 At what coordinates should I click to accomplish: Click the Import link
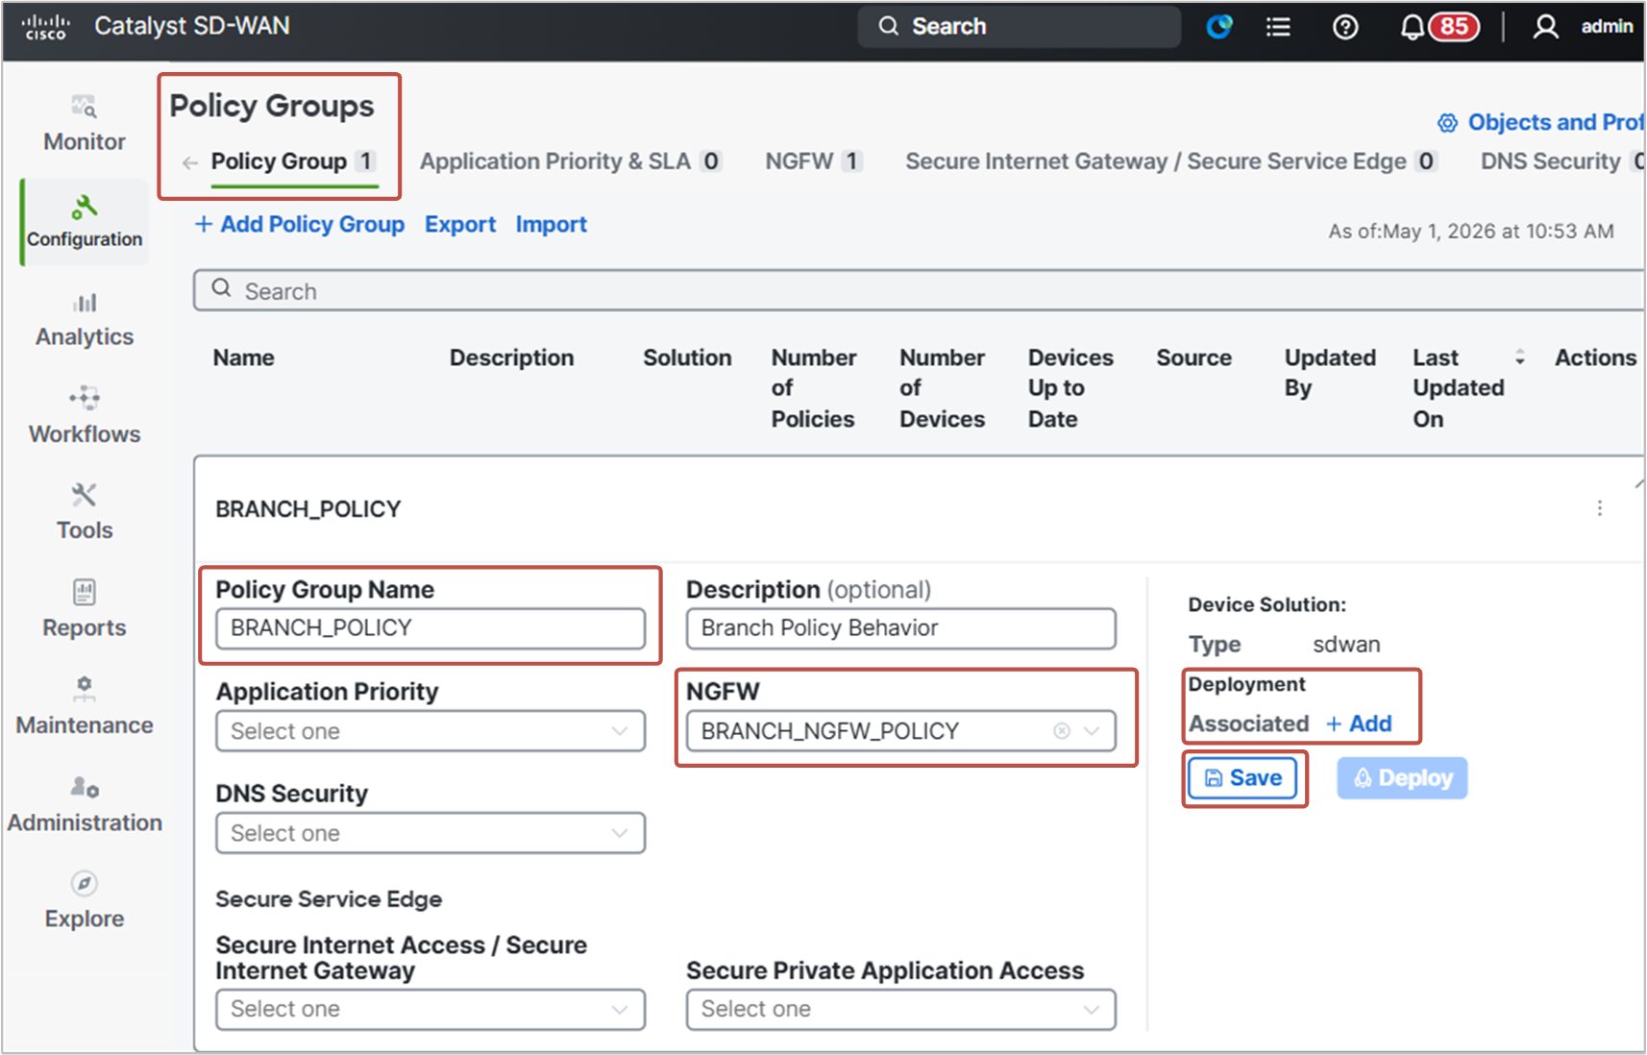click(x=551, y=224)
